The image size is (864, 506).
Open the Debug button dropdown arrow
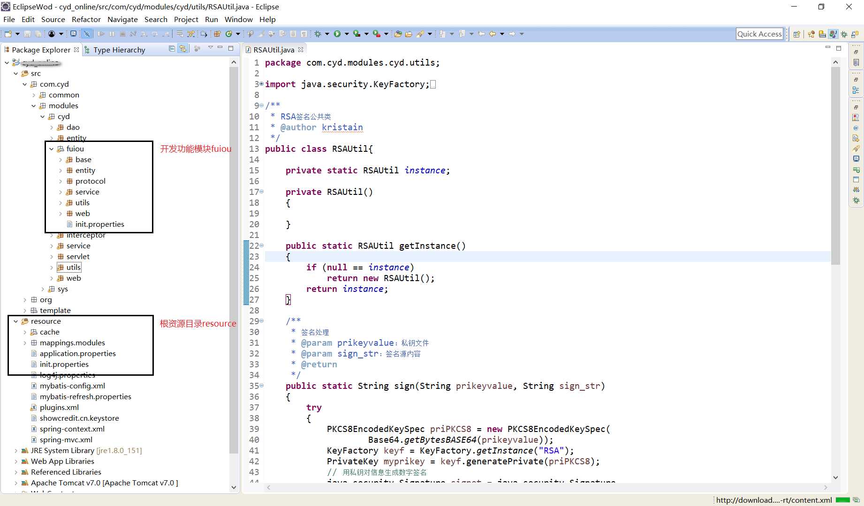pyautogui.click(x=327, y=34)
